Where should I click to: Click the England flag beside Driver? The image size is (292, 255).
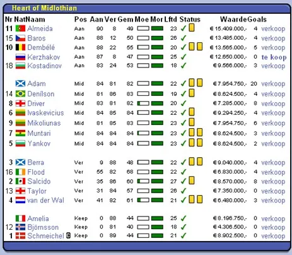20,104
